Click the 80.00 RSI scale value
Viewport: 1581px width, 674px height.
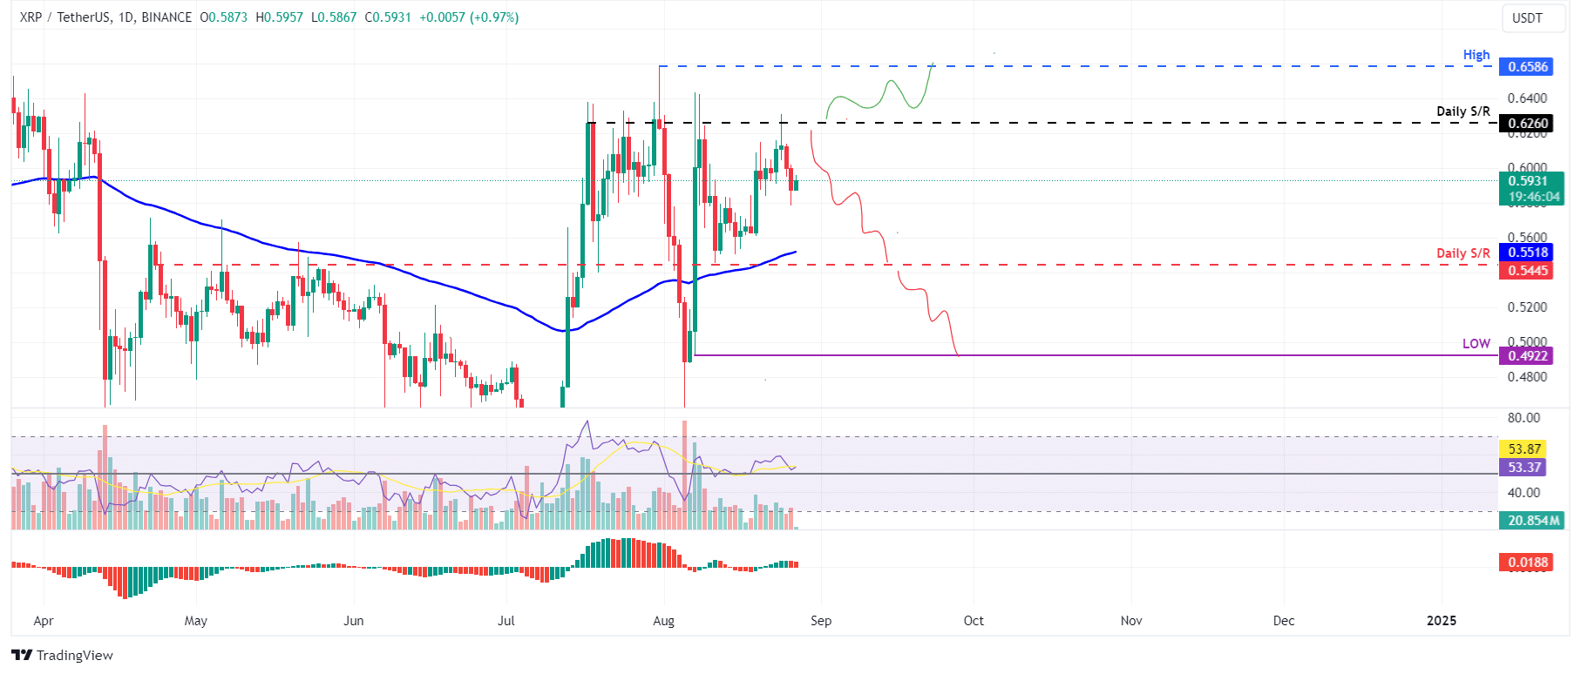tap(1524, 418)
